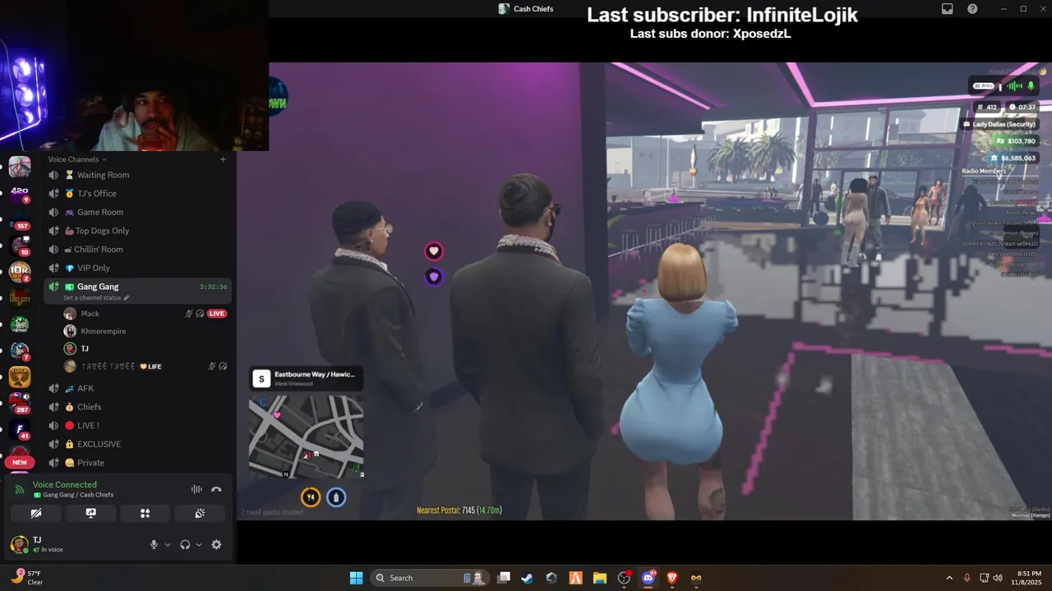The width and height of the screenshot is (1052, 591).
Task: Watch Mack's LIVE stream badge
Action: (x=217, y=314)
